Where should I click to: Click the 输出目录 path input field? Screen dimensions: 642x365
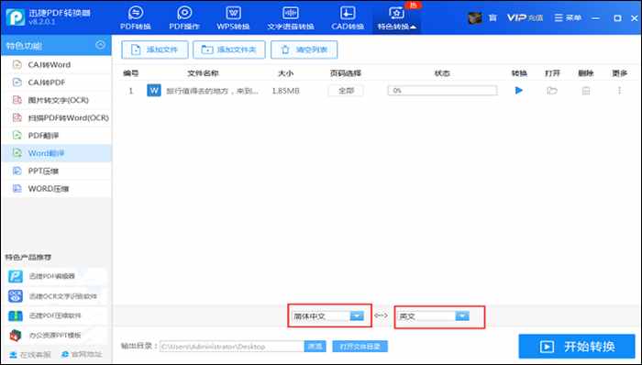pos(232,346)
